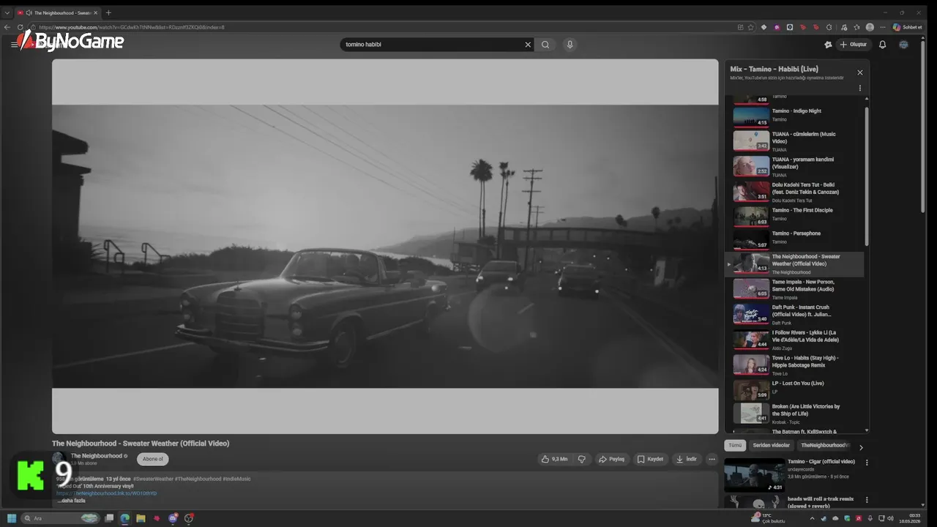Click the Mix playlist panel scrollbar
The height and width of the screenshot is (527, 937).
coord(867,176)
